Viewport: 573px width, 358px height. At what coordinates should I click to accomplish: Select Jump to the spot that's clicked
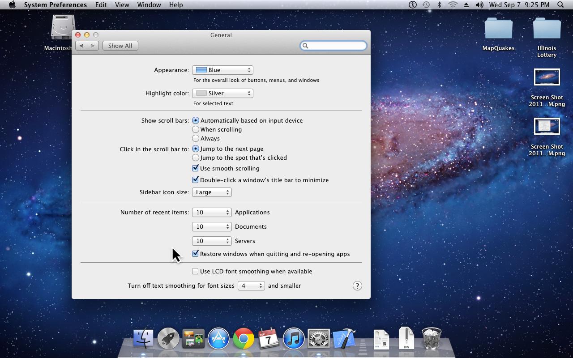point(196,158)
